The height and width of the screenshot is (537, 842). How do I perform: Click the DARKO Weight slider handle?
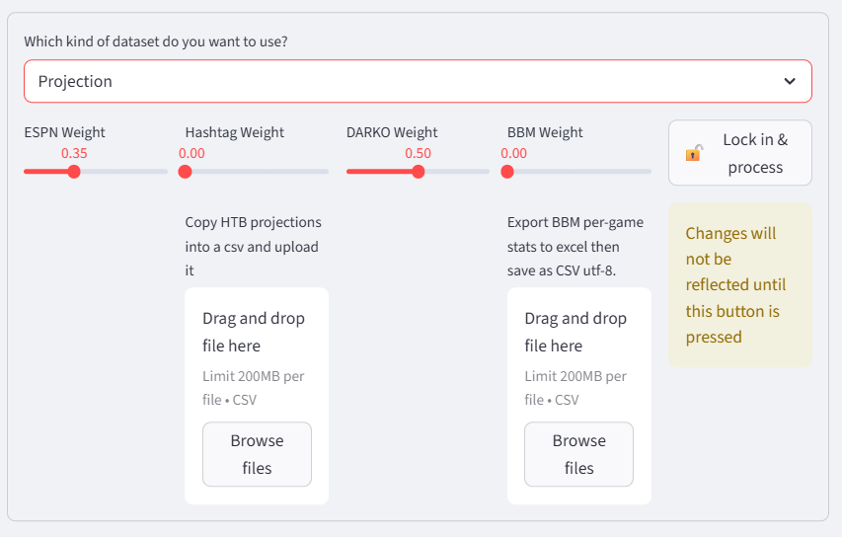(419, 172)
